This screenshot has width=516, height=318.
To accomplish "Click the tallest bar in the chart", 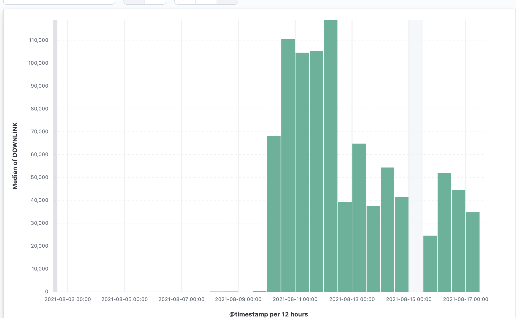I will [331, 154].
